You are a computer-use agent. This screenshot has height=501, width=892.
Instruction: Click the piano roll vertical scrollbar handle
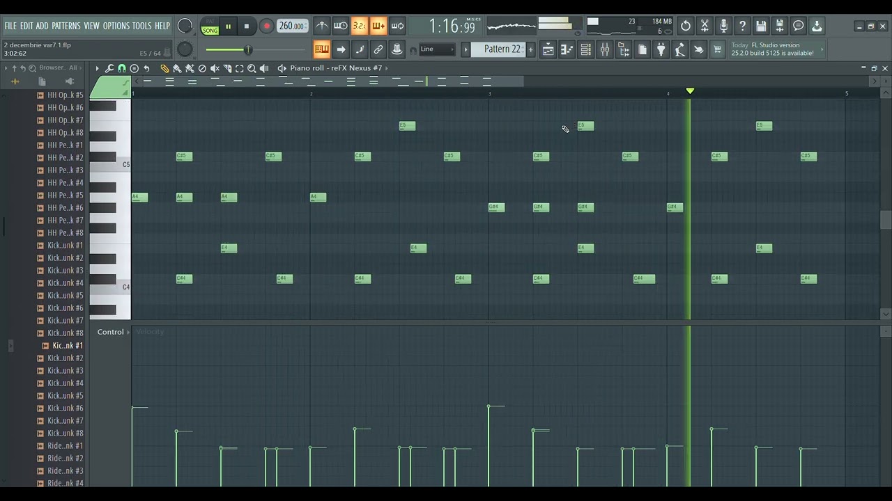point(886,219)
